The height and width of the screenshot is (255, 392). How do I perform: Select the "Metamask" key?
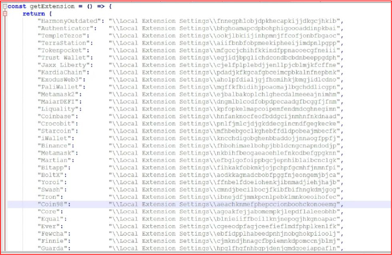[x=58, y=153]
